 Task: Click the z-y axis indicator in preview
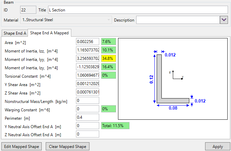coord(176,75)
